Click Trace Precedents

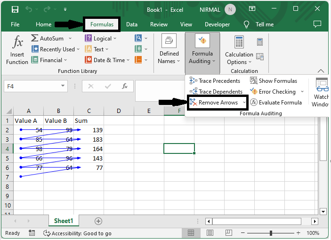(x=215, y=81)
